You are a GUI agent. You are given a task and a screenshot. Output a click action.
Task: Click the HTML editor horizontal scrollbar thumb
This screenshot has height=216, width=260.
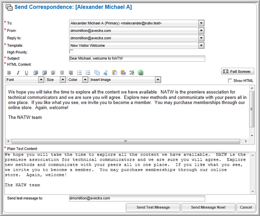tap(126, 141)
